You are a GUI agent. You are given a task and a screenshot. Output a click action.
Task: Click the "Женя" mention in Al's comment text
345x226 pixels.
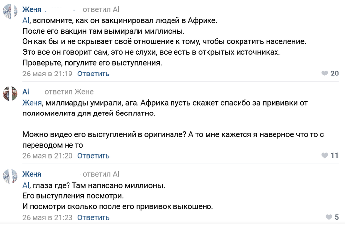pyautogui.click(x=32, y=103)
